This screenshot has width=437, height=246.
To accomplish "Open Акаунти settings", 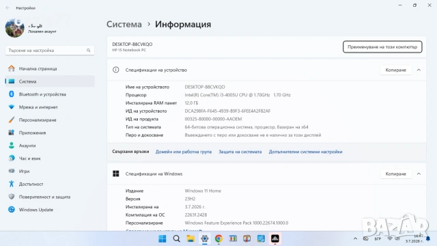I will [50, 146].
